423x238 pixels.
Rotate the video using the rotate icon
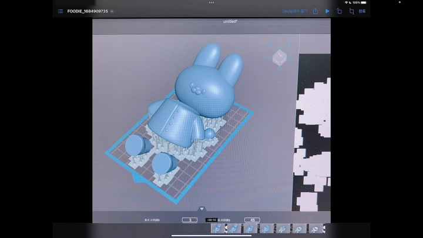339,11
